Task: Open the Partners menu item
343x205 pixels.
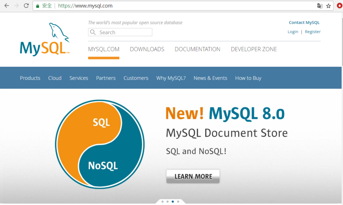Action: [x=106, y=78]
